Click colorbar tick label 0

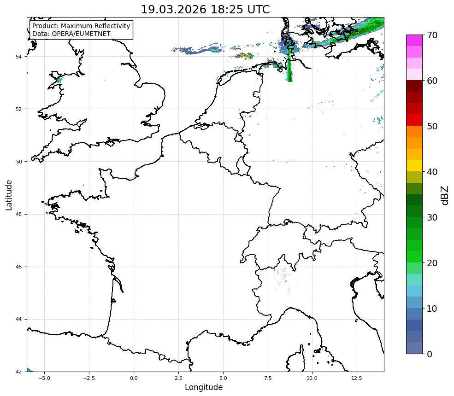tap(430, 354)
